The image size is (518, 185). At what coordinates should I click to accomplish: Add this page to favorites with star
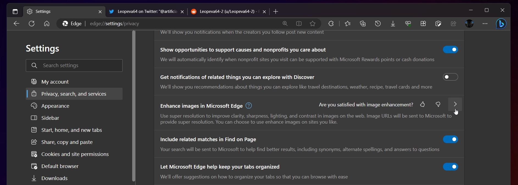[312, 24]
